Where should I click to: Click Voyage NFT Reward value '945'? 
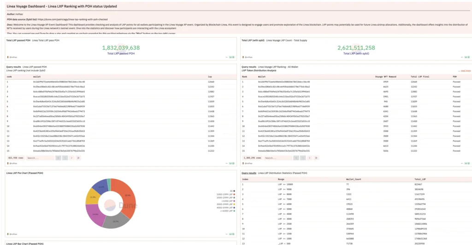(386, 102)
